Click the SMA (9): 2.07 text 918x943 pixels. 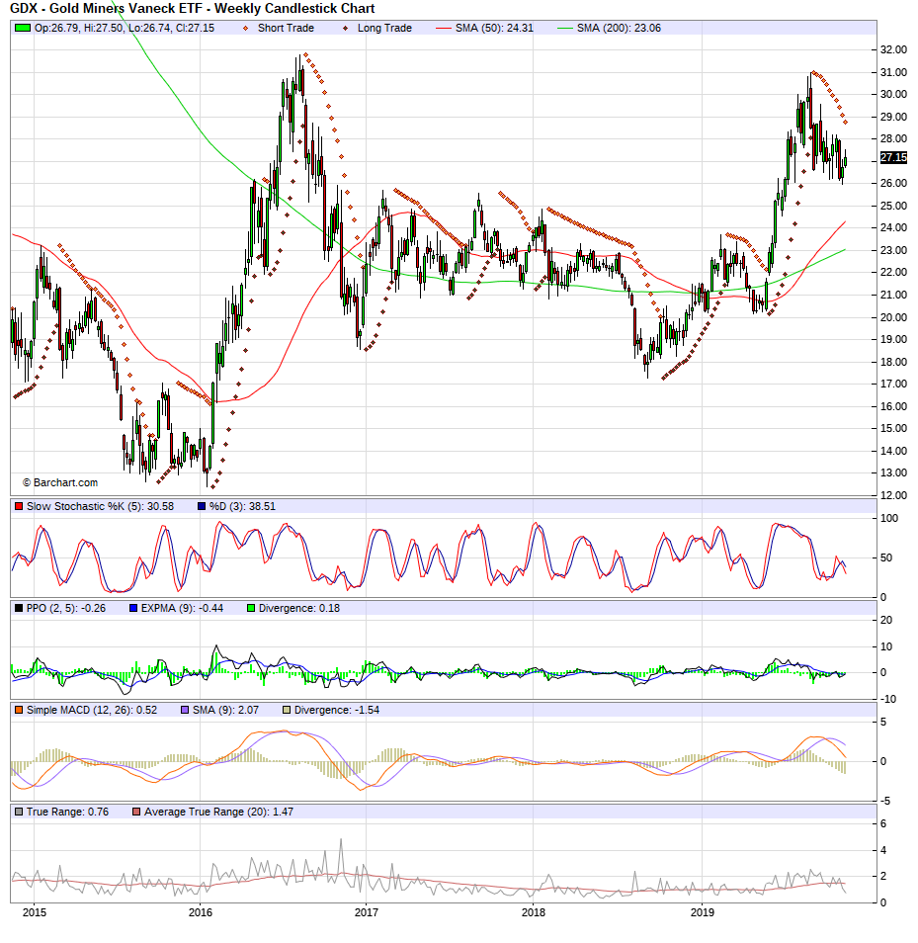225,710
